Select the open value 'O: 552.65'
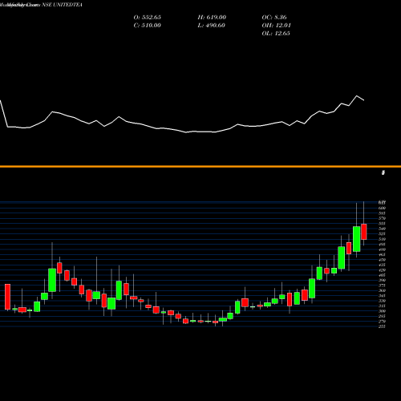 point(148,18)
